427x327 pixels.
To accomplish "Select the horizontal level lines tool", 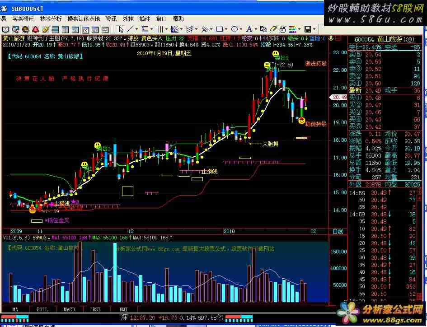I will [145, 29].
